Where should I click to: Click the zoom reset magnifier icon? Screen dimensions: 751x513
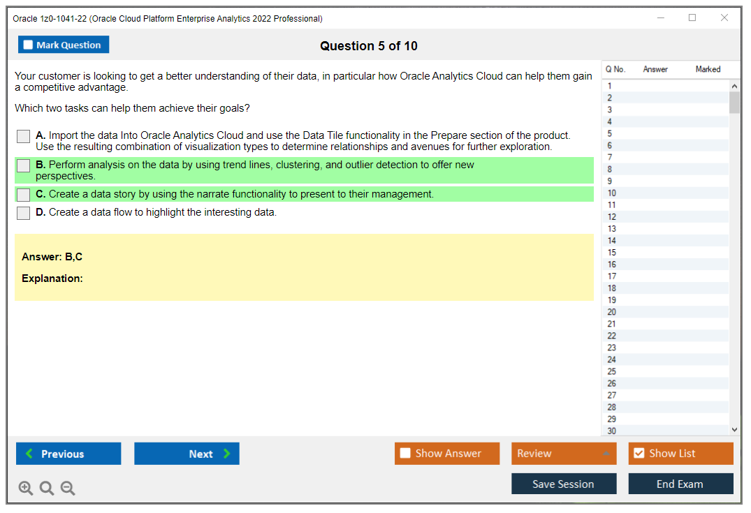point(47,489)
